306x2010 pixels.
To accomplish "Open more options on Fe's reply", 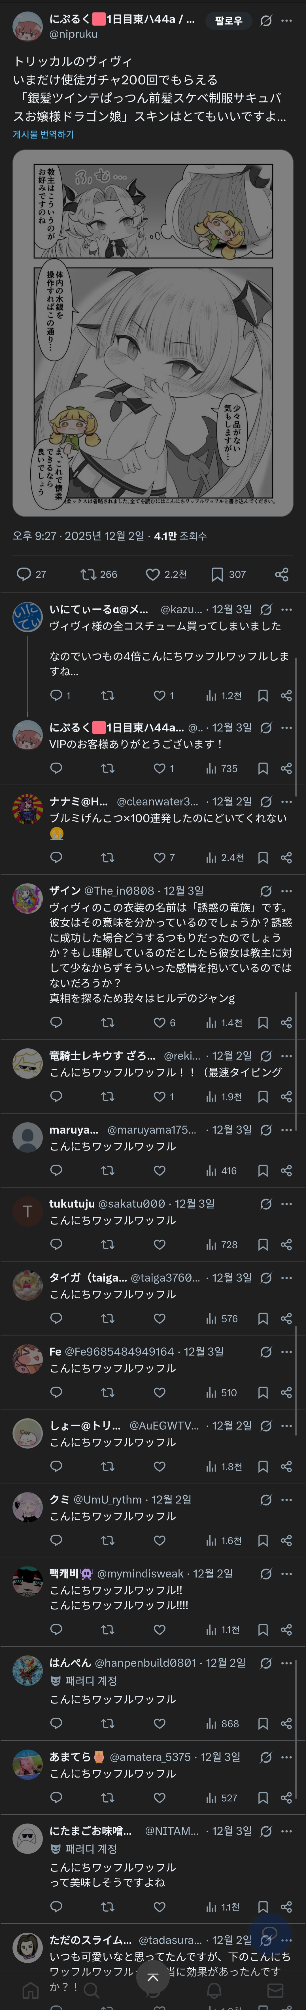I will tap(286, 1351).
